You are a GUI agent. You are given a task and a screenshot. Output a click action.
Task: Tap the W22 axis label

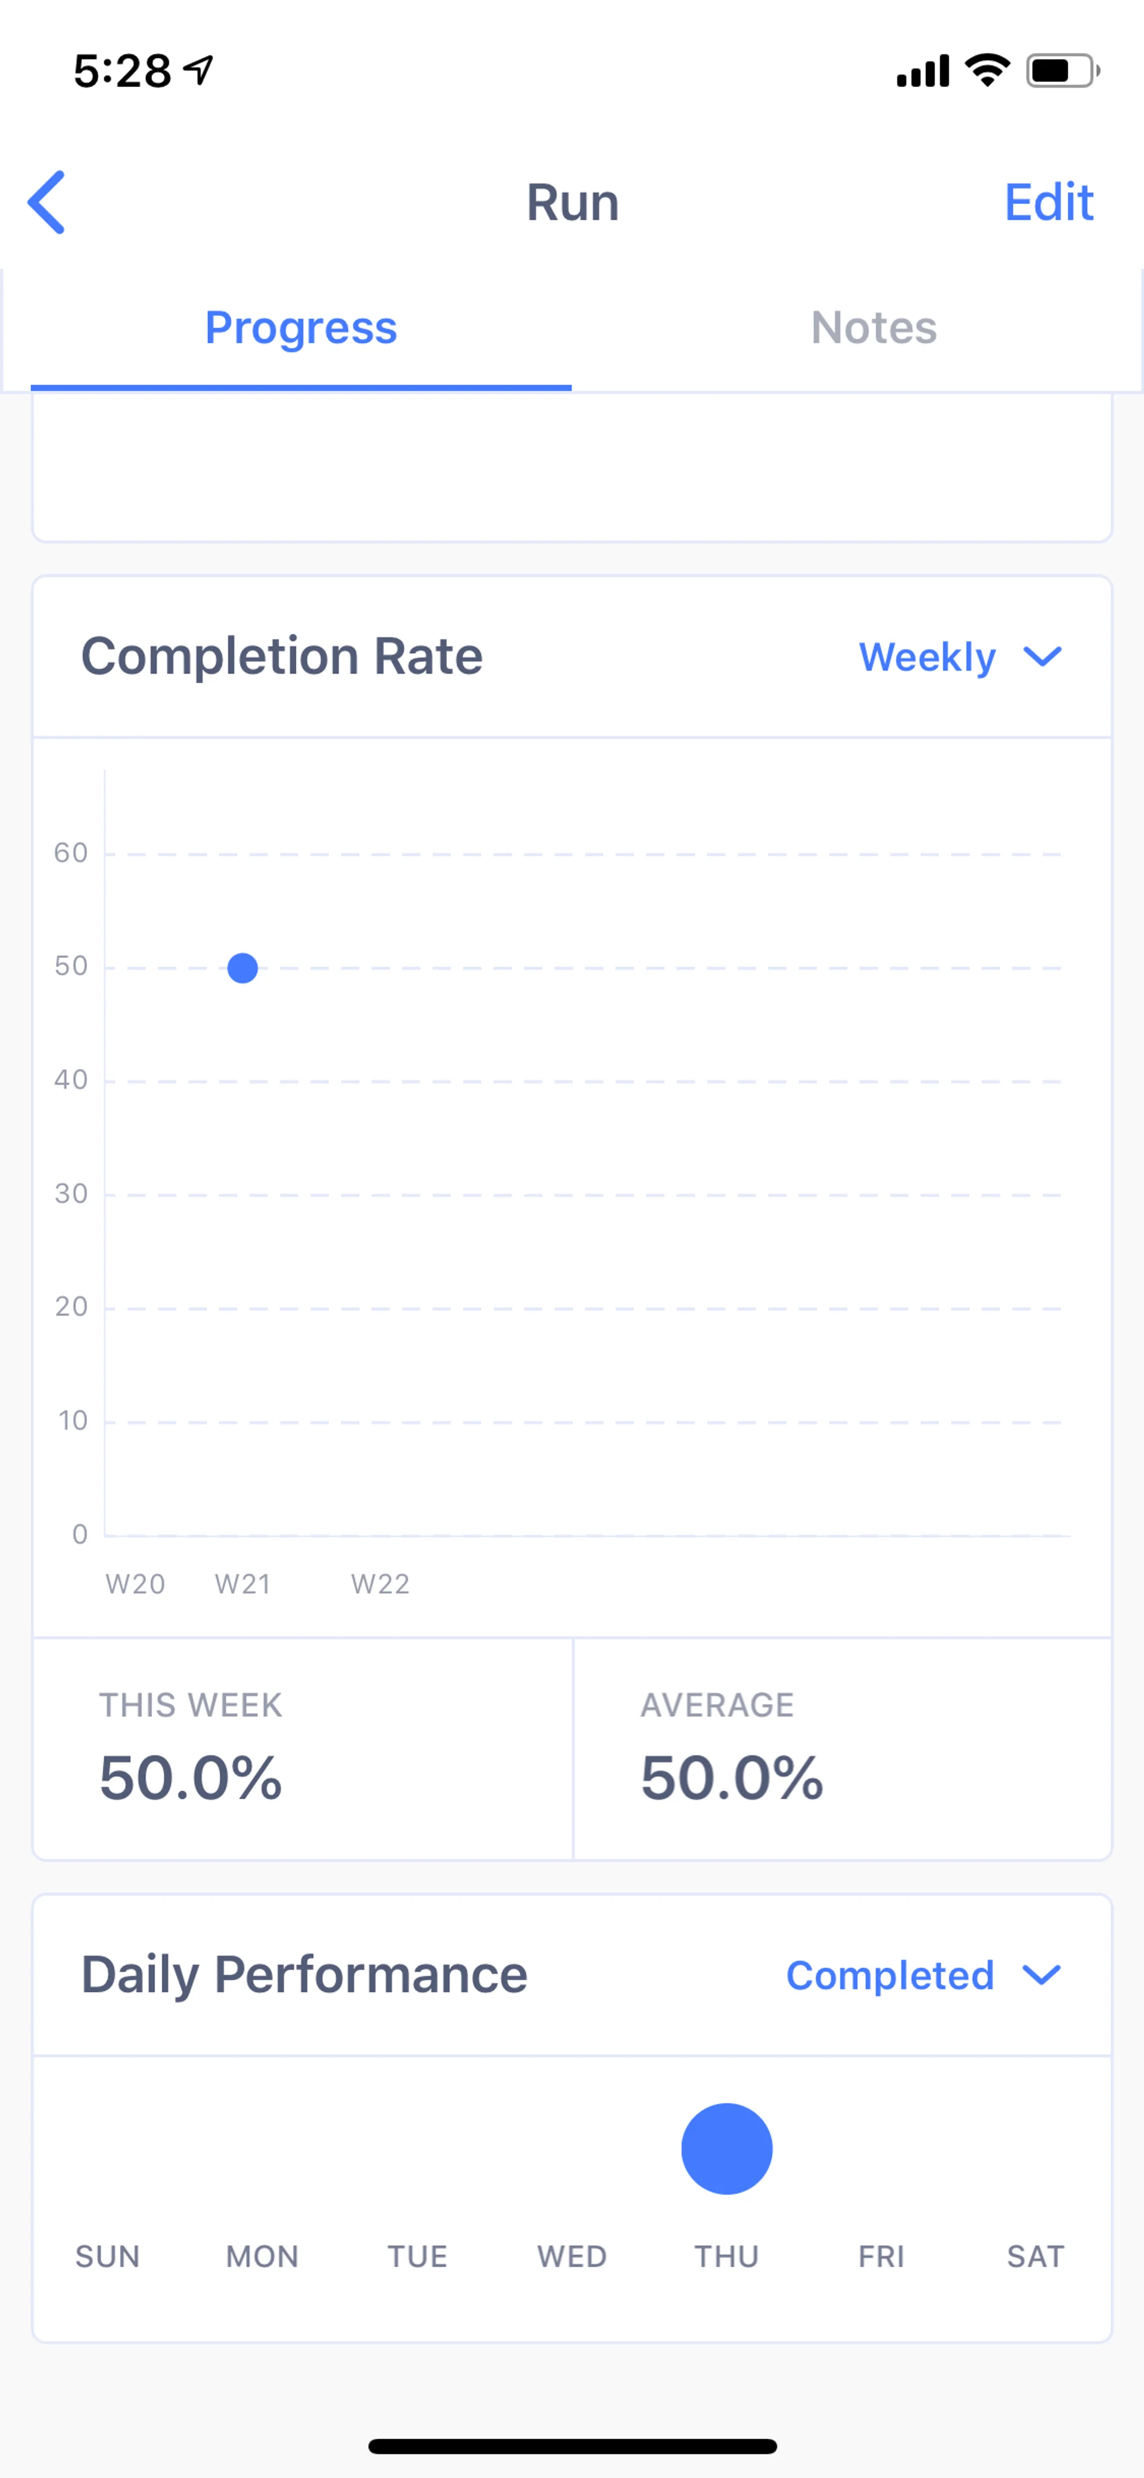(380, 1583)
